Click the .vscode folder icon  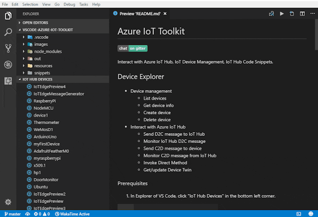tap(30, 37)
